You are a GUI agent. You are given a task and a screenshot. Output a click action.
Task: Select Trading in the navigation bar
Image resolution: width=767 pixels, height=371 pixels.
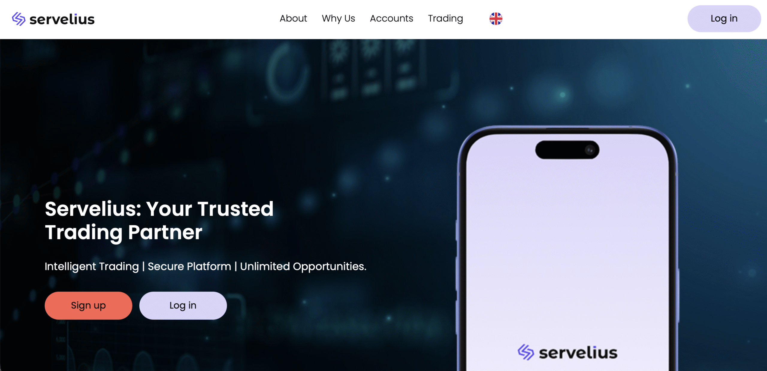(x=445, y=19)
